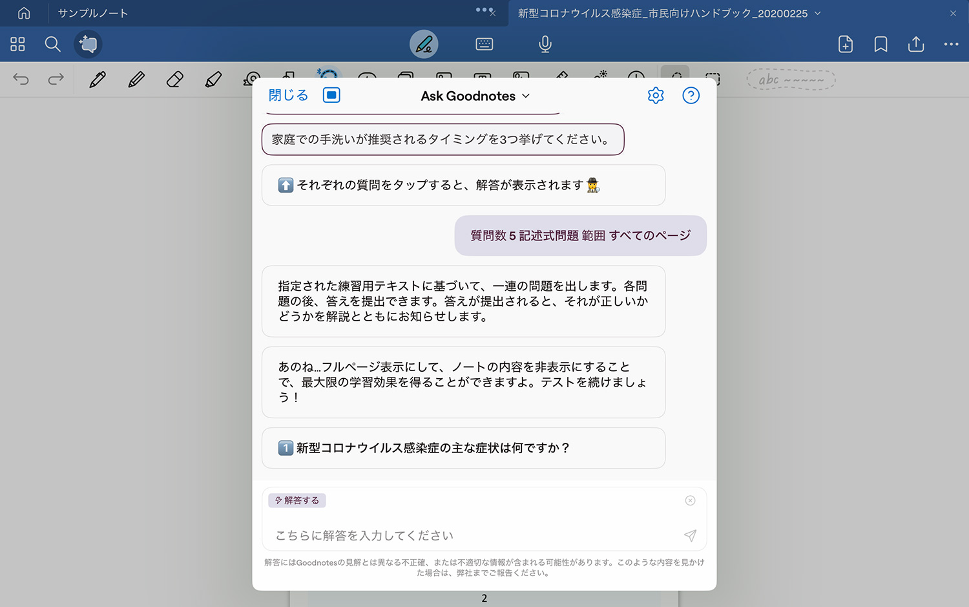Viewport: 969px width, 607px height.
Task: Expand the Ask Goodnotes title dropdown
Action: [x=475, y=96]
